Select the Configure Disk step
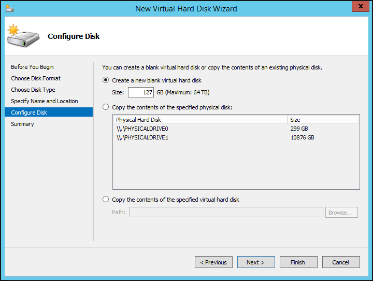Image resolution: width=373 pixels, height=281 pixels. point(29,113)
